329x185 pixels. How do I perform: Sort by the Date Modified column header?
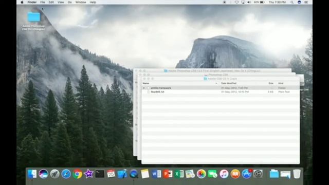(x=229, y=83)
